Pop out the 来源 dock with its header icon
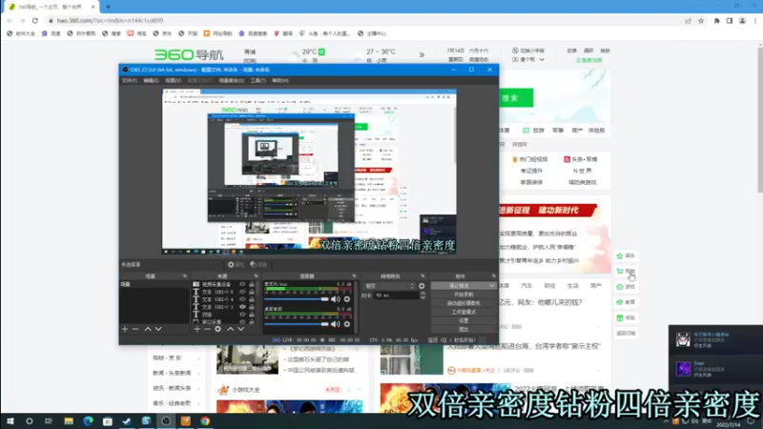763x429 pixels. (x=256, y=276)
